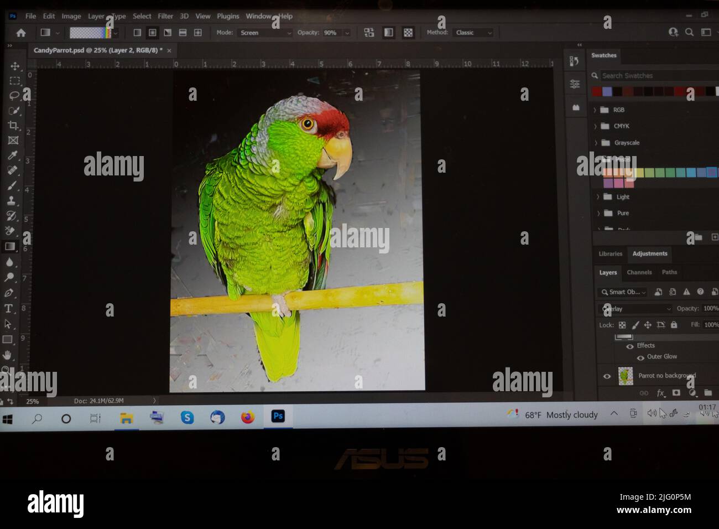Open the Filter menu
This screenshot has width=719, height=529.
pos(165,16)
